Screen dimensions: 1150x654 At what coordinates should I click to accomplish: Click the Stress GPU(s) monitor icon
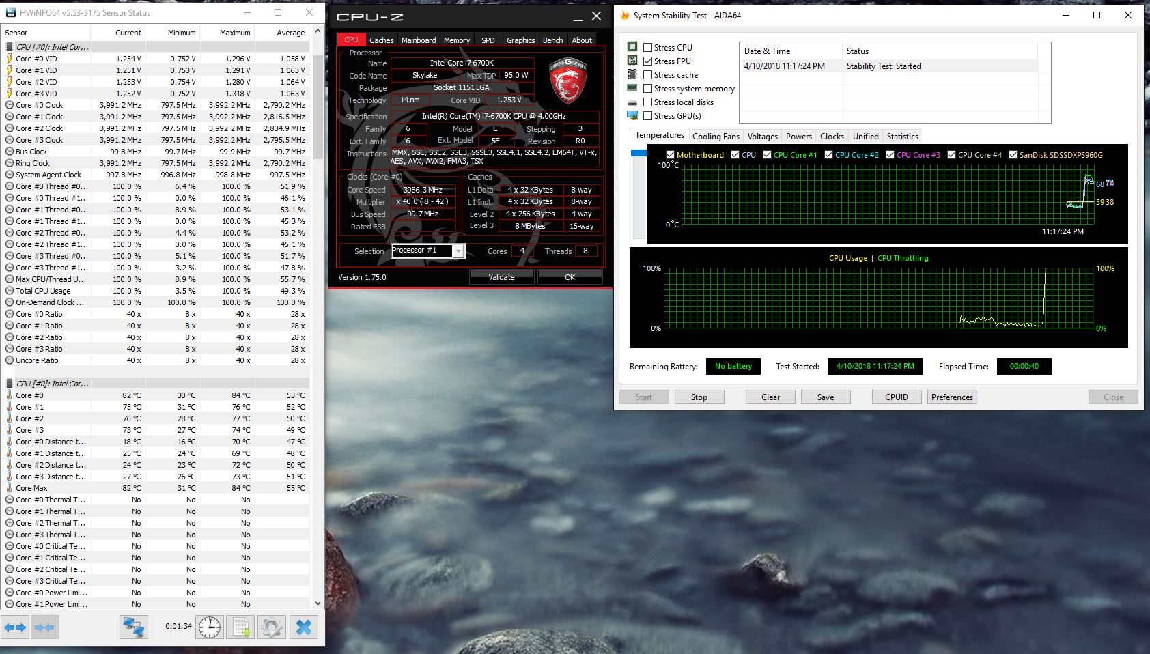pos(632,115)
